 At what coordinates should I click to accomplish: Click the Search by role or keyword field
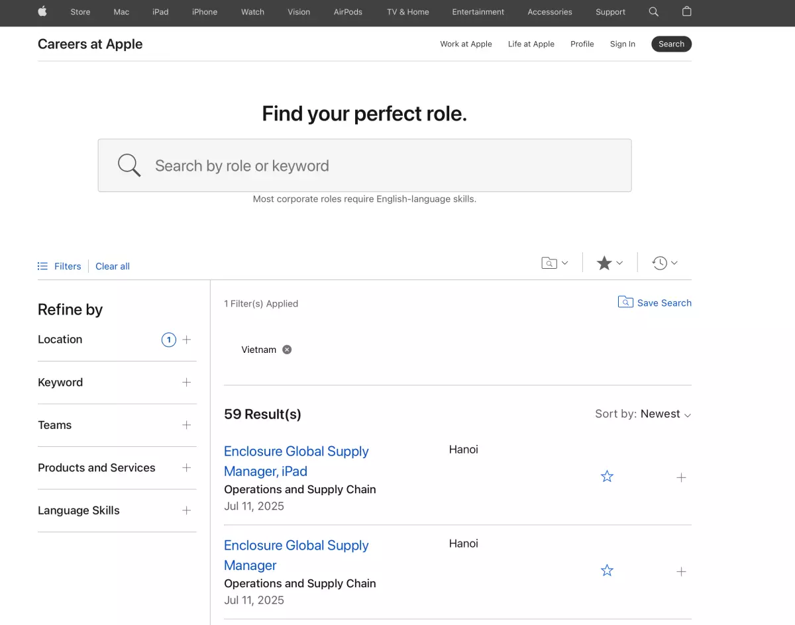tap(364, 166)
